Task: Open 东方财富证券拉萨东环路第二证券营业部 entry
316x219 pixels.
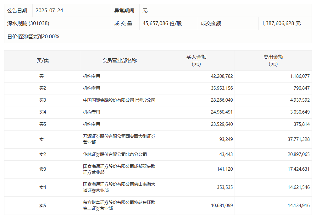Action: [119, 206]
